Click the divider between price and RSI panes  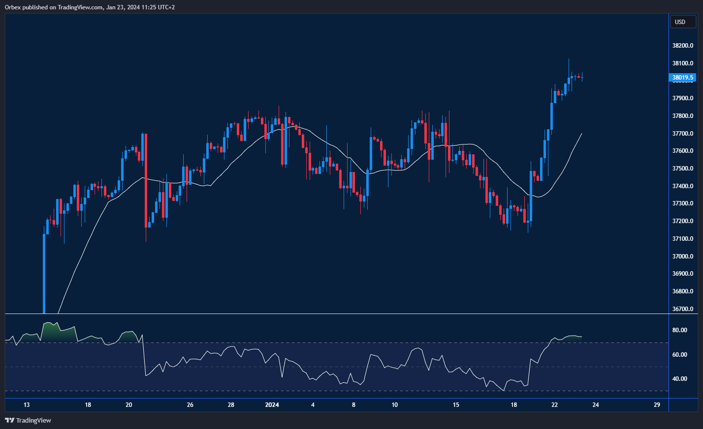point(335,314)
